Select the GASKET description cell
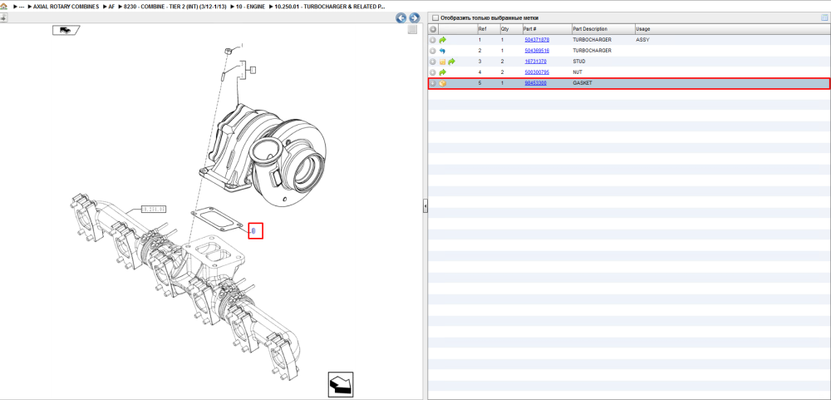 click(x=583, y=83)
